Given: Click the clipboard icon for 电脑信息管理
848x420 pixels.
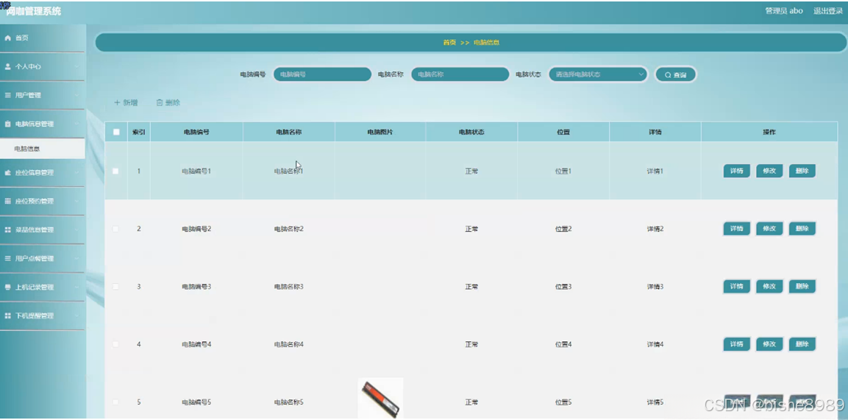Looking at the screenshot, I should (7, 124).
